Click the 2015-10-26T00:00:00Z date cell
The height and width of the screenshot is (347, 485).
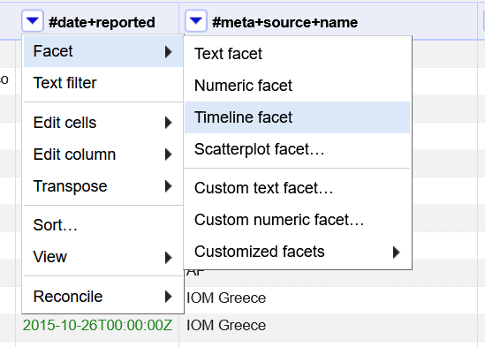(x=97, y=325)
